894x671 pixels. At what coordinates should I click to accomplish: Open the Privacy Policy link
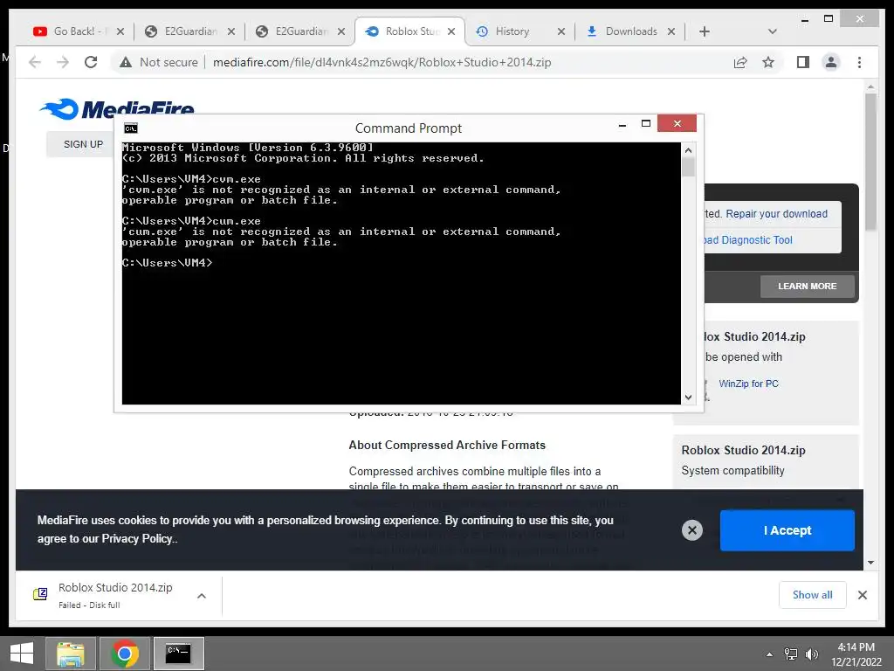pos(139,538)
